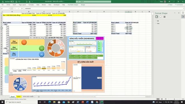Image resolution: width=185 pixels, height=104 pixels.
Task: Add a new sheet with plus icon
Action: point(39,97)
